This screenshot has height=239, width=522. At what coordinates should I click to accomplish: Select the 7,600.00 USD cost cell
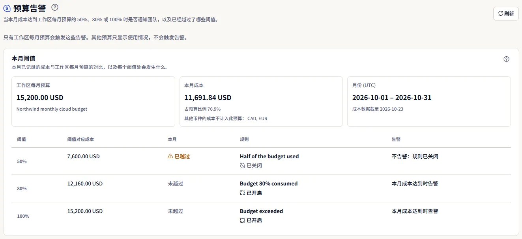coord(84,156)
